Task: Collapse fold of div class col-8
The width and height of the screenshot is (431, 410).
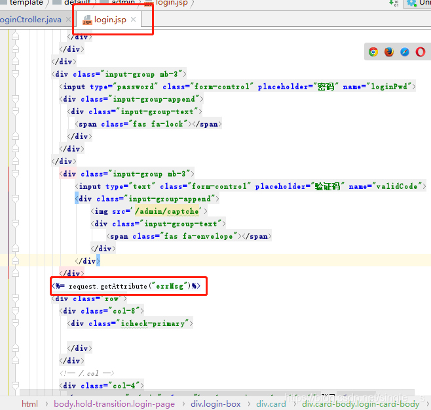Action: (x=16, y=310)
